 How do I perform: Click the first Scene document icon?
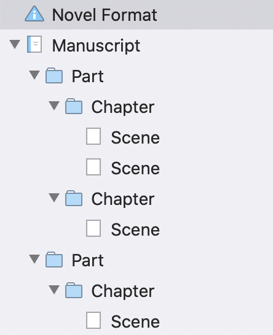click(x=93, y=136)
